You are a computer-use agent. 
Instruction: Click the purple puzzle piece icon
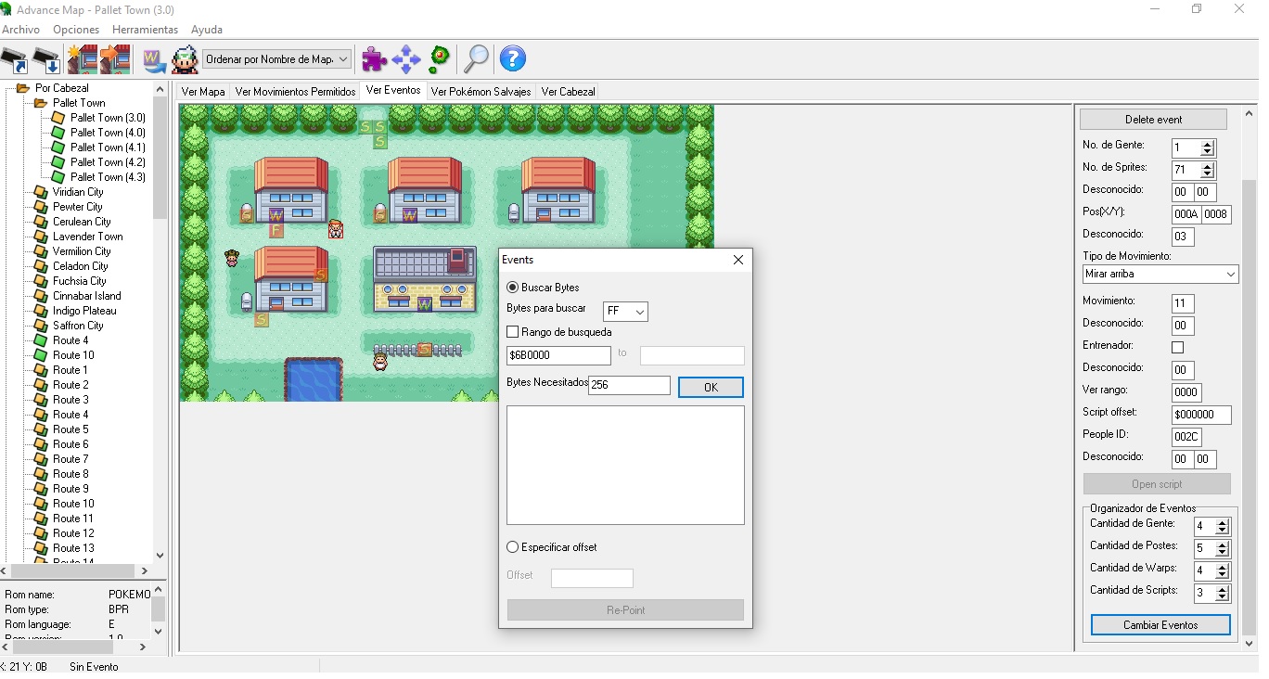point(374,59)
